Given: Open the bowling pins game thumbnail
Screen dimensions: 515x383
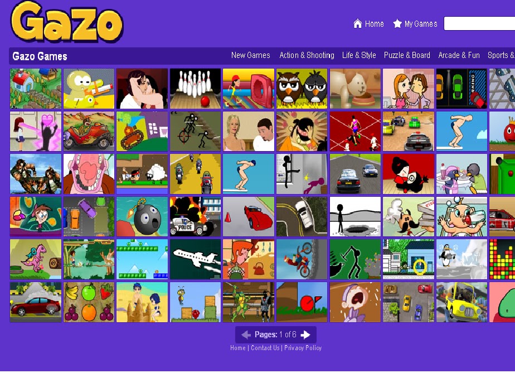Looking at the screenshot, I should click(195, 89).
